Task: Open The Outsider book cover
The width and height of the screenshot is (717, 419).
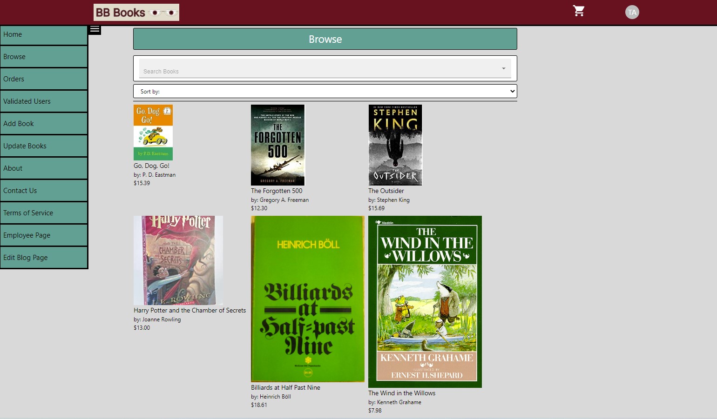Action: pyautogui.click(x=395, y=145)
